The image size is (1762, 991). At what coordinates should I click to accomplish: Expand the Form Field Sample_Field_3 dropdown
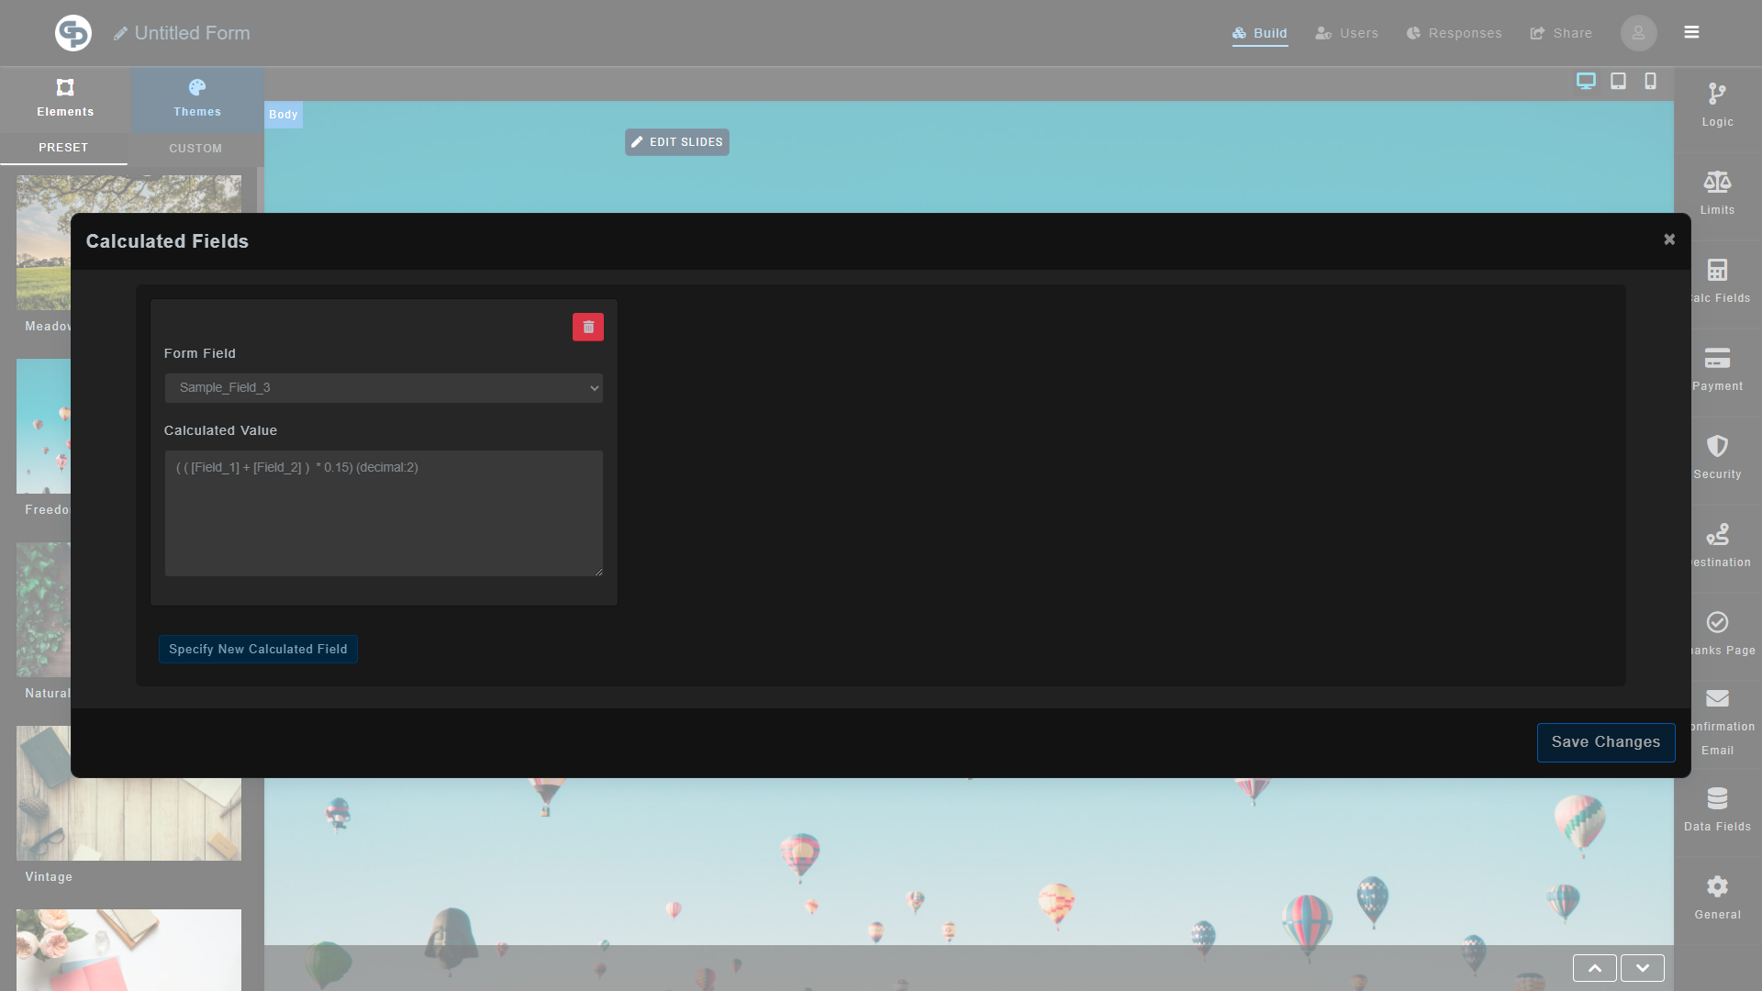pyautogui.click(x=384, y=388)
